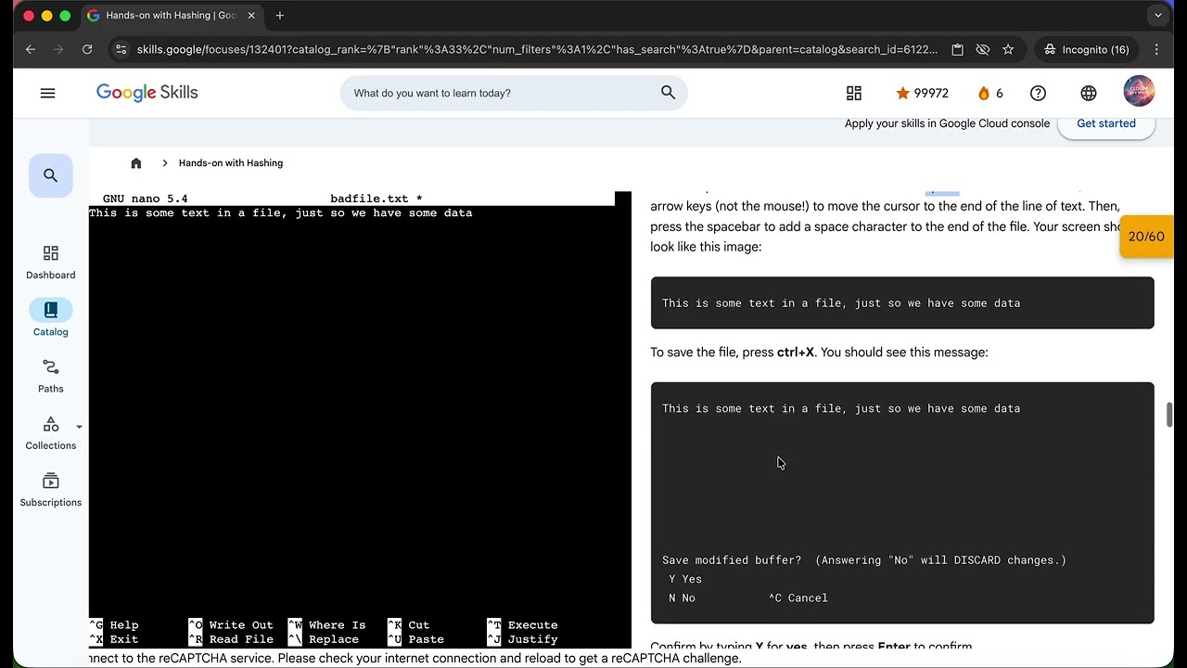Screen dimensions: 1187x668
Task: Go back with the browser back arrow
Action: [31, 49]
